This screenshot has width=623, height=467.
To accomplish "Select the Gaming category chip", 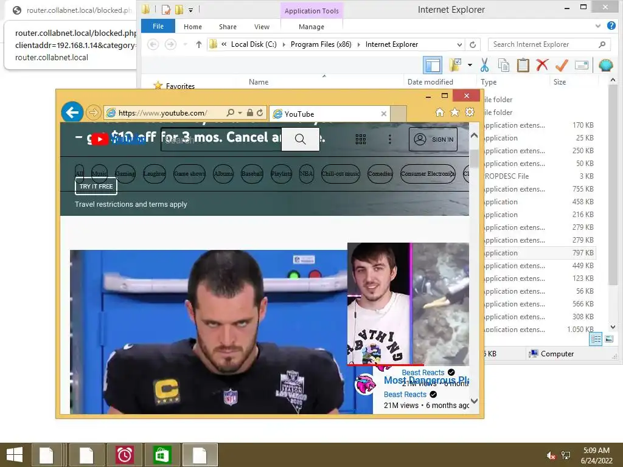I will point(125,173).
